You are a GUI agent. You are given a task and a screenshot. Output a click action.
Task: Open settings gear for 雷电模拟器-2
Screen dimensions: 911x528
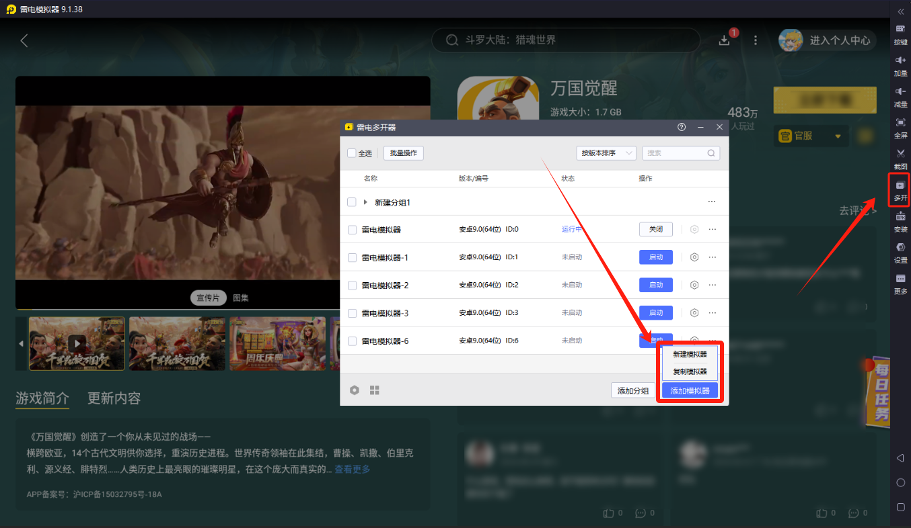(x=694, y=285)
